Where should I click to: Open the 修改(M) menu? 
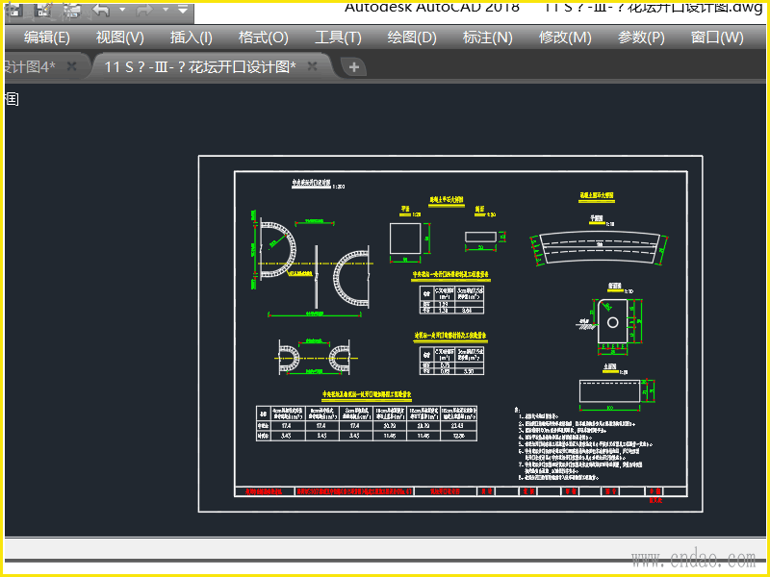pyautogui.click(x=565, y=38)
